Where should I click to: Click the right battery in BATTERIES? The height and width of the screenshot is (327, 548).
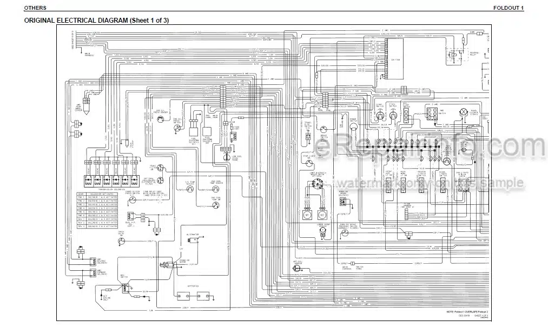tap(203, 296)
